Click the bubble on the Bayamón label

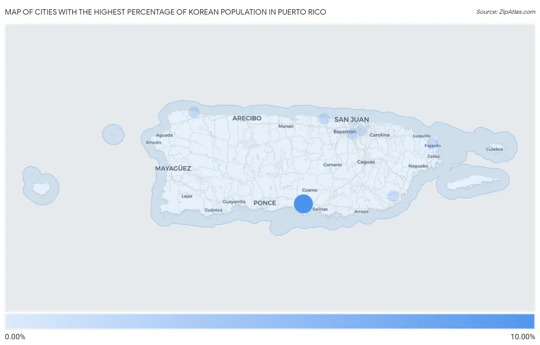point(352,134)
